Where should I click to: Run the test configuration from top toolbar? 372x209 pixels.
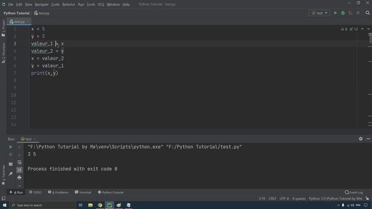click(x=335, y=13)
